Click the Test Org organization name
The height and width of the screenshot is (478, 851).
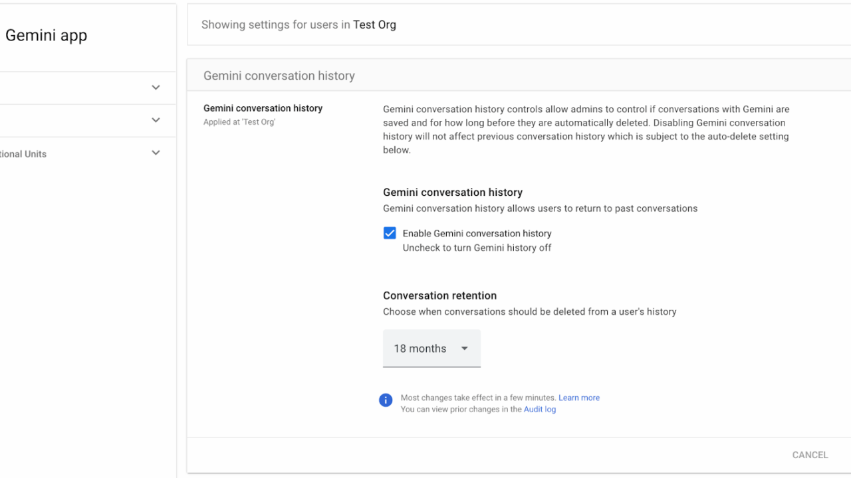374,25
